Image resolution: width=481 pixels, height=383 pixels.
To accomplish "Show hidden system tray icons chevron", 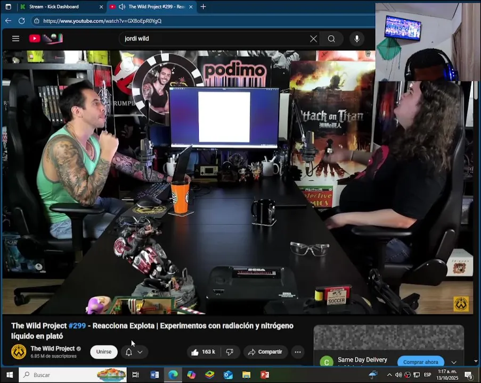I will tap(389, 374).
